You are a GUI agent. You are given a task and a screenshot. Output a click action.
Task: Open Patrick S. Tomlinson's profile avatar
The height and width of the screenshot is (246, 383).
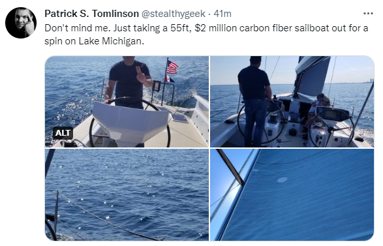pos(21,23)
